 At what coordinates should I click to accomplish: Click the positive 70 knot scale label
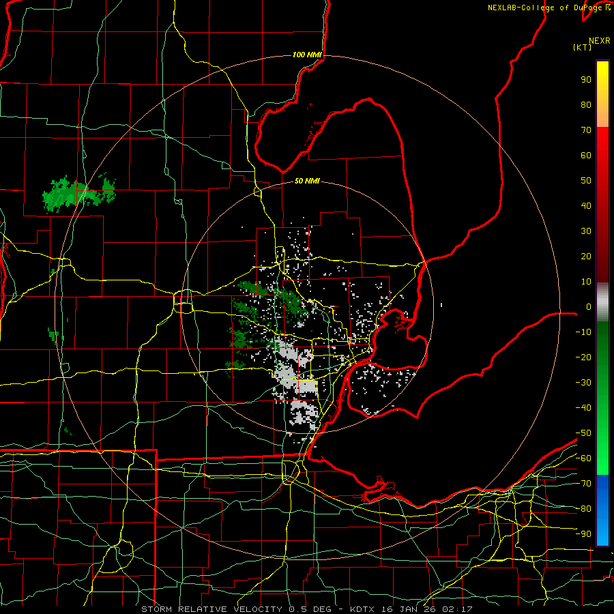click(x=586, y=130)
